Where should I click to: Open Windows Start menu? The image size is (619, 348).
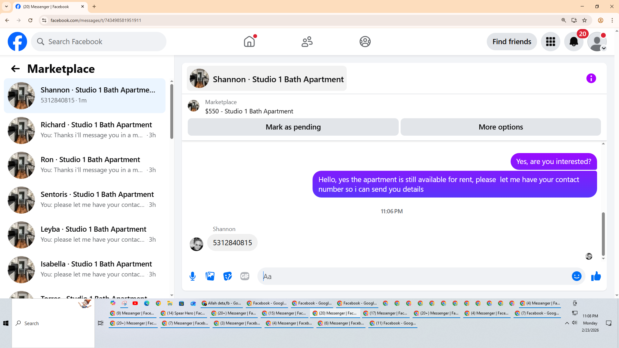pyautogui.click(x=6, y=323)
